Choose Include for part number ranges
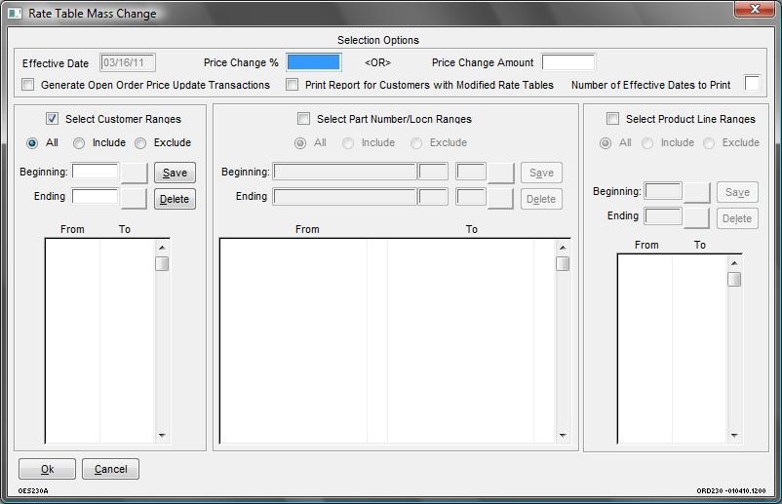This screenshot has height=504, width=782. pyautogui.click(x=348, y=143)
